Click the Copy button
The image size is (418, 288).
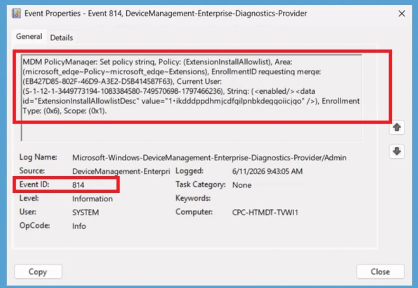point(38,271)
